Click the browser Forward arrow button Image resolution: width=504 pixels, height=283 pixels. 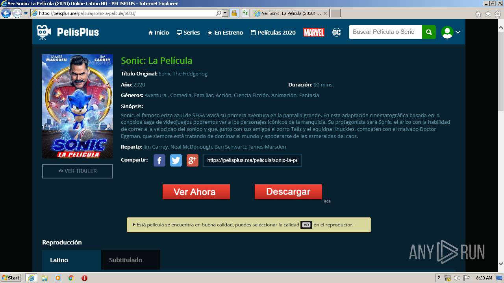17,13
